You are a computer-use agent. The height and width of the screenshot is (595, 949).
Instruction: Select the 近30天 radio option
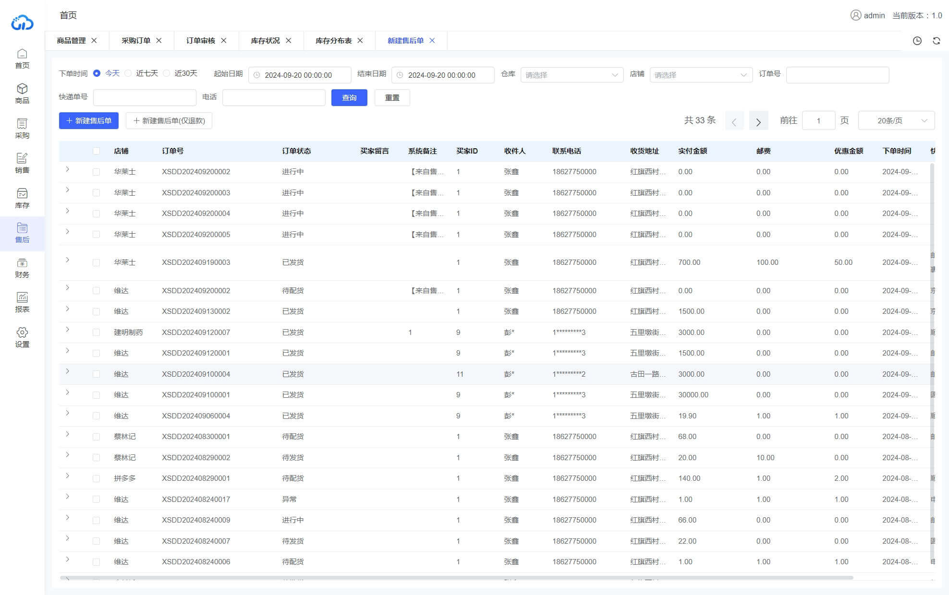coord(167,73)
